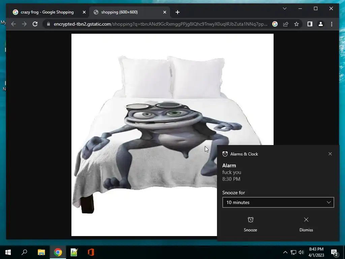Close the shopping (600×600) tab
This screenshot has width=345, height=259.
pyautogui.click(x=164, y=12)
